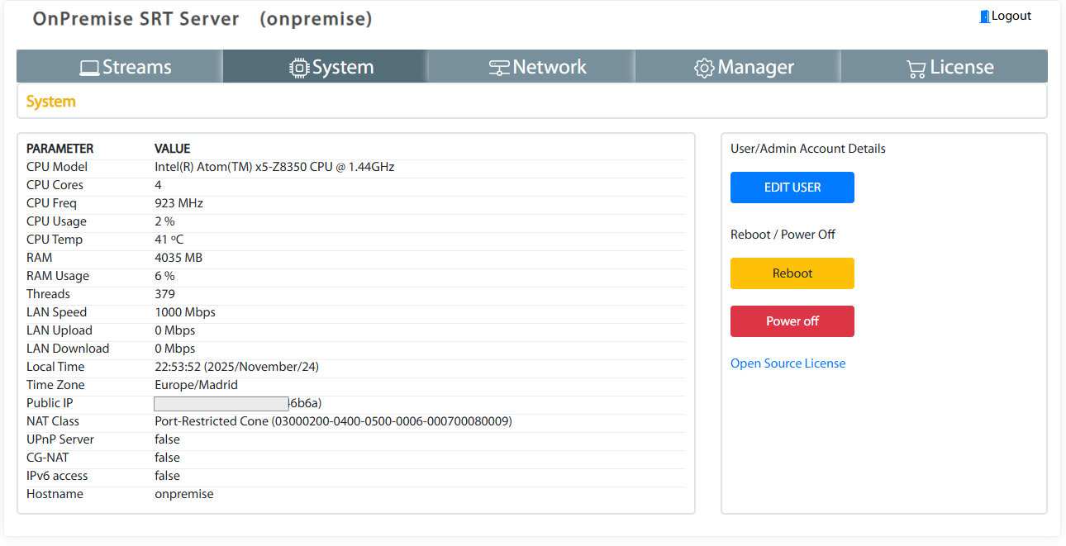Click the network icon on Network tab
The image size is (1066, 546).
click(499, 69)
